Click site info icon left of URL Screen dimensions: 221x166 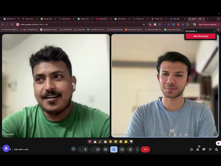18,25
